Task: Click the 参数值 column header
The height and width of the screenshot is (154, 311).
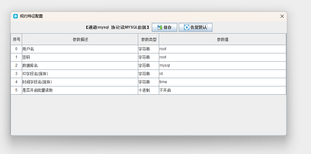Action: (223, 39)
